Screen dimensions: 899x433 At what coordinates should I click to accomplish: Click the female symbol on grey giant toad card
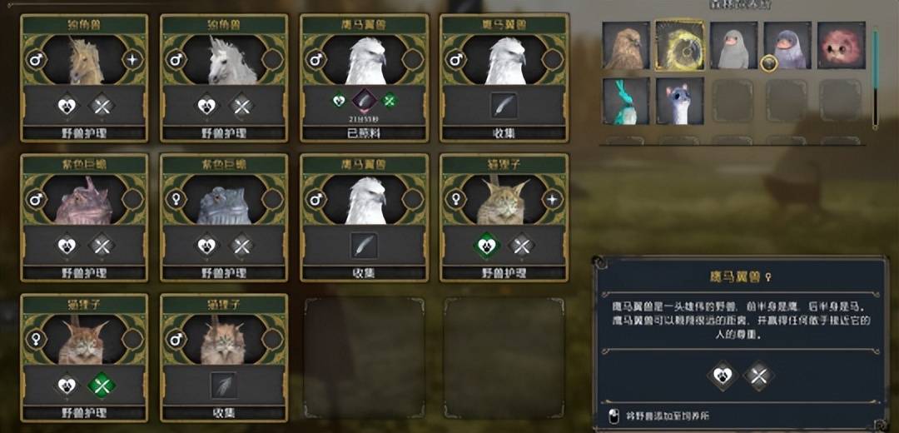[174, 198]
